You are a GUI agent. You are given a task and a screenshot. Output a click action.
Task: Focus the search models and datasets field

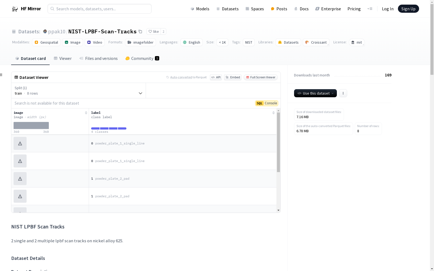[100, 9]
